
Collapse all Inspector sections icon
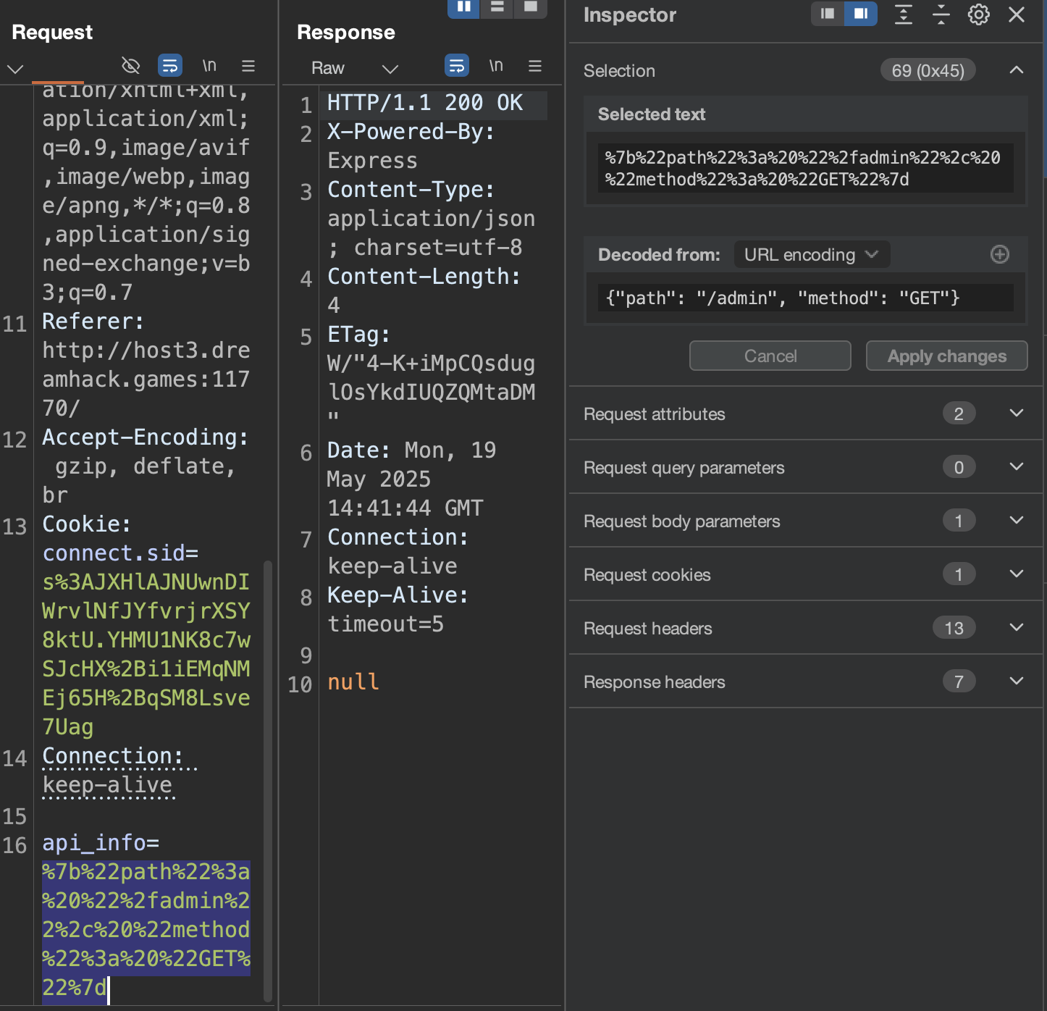coord(941,14)
